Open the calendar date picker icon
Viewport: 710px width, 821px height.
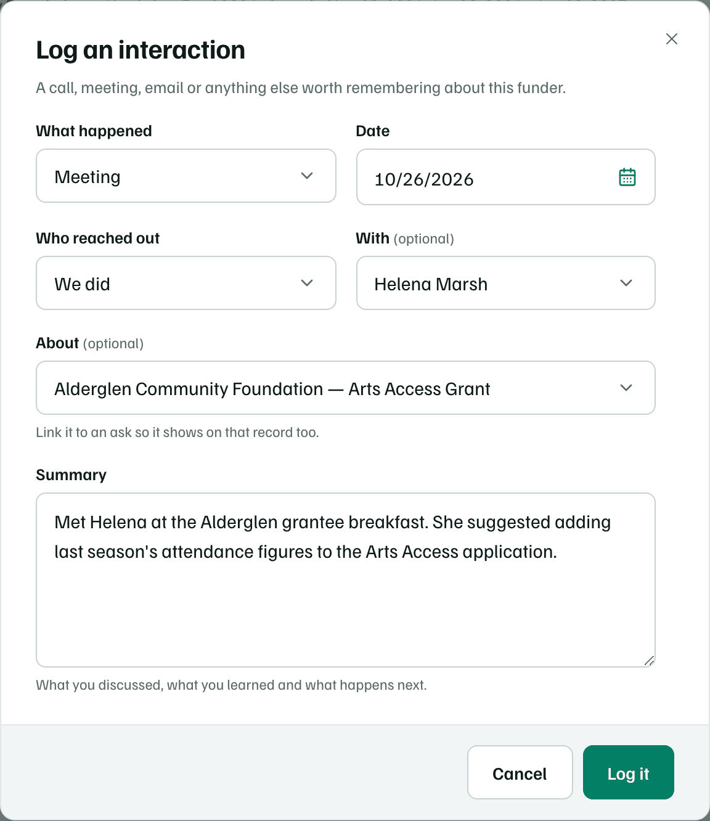pos(627,177)
